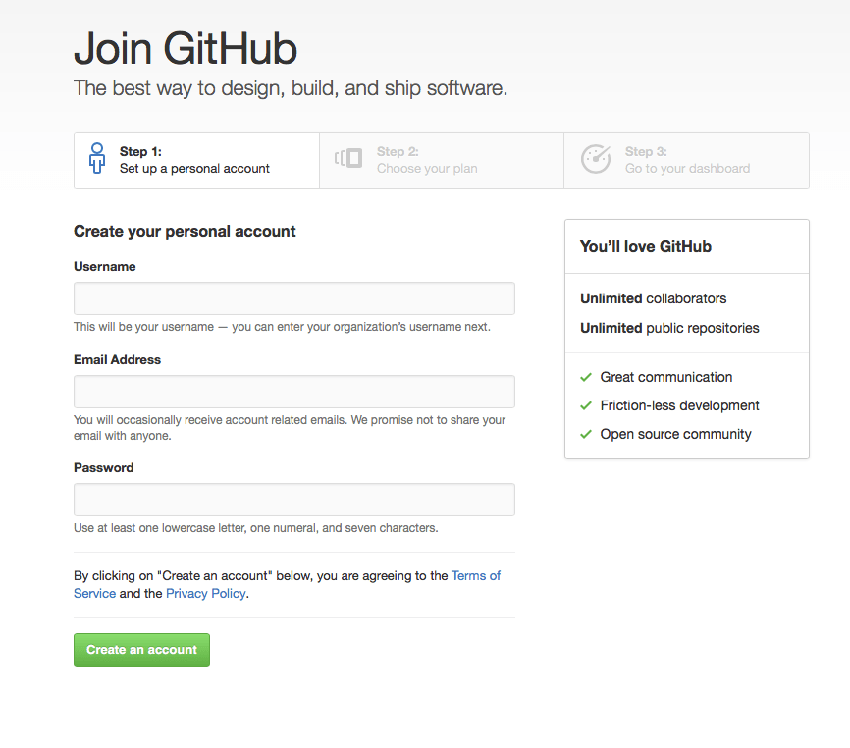The width and height of the screenshot is (850, 748).
Task: Click the Create your personal account heading
Action: (x=184, y=231)
